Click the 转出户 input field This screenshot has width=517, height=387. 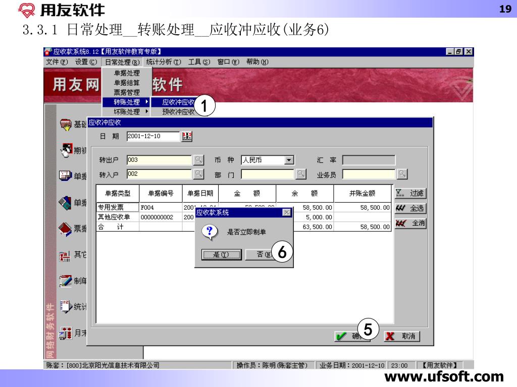159,160
